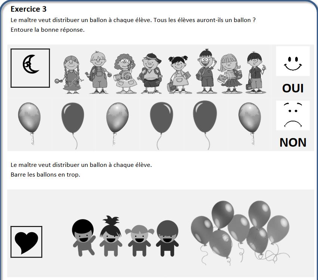Click the boy wearing a sideways cap
318x280 pixels.
(150, 73)
